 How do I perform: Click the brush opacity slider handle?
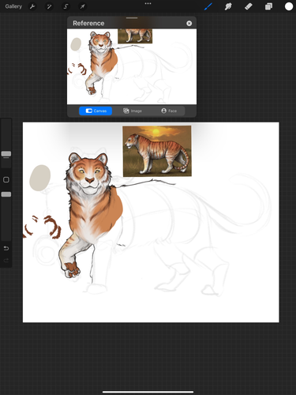point(6,194)
